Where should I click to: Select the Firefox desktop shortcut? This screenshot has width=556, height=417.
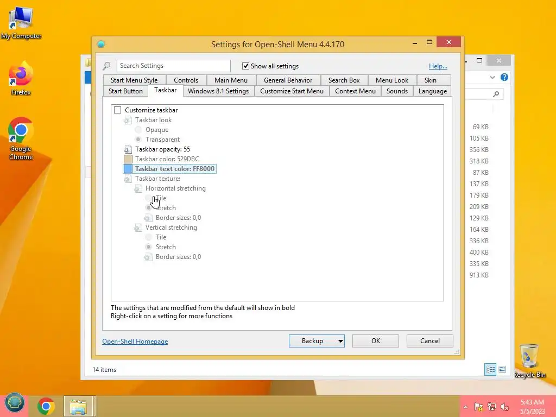[x=21, y=79]
